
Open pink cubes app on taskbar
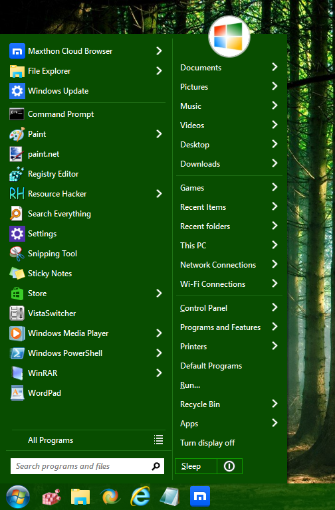(x=51, y=497)
